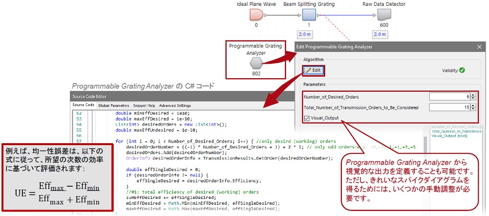This screenshot has height=216, width=489.
Task: Close the Edit Programmable Grating Analyzer dialog
Action: (479, 47)
